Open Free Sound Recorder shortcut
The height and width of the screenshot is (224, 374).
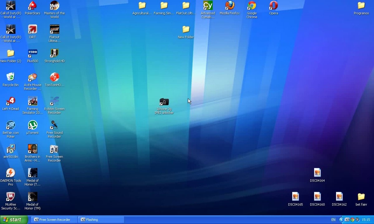(54, 125)
